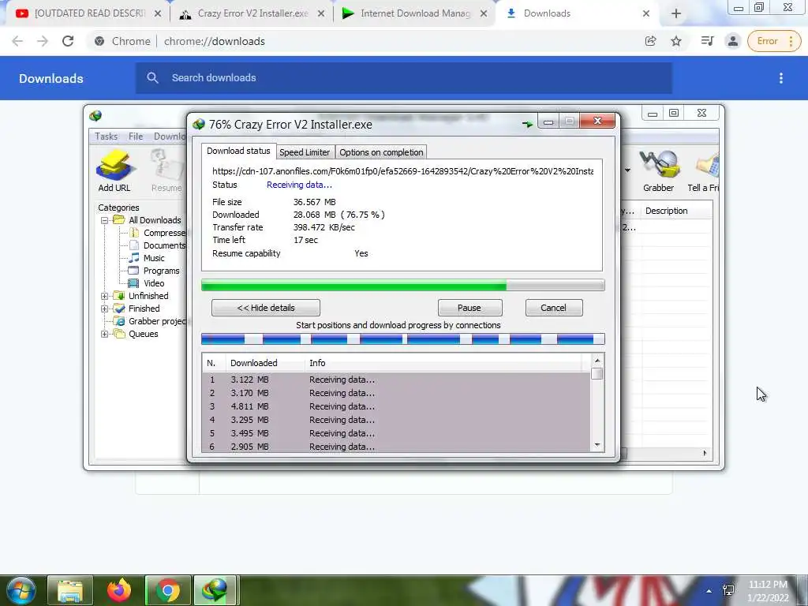Click the green arrow icon in download dialog title
808x606 pixels.
point(527,124)
